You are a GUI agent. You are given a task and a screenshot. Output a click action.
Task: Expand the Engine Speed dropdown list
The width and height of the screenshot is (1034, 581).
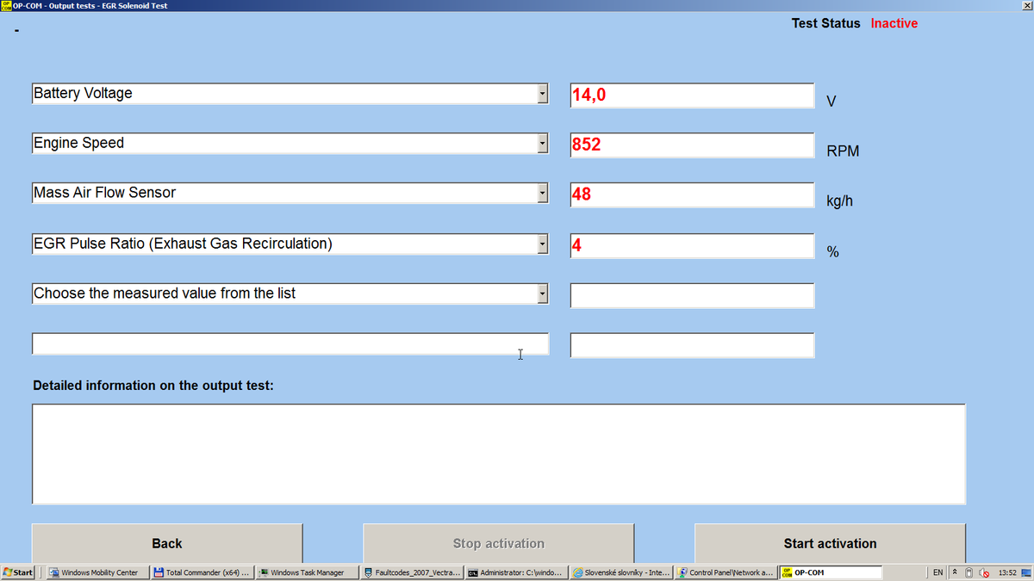click(542, 144)
